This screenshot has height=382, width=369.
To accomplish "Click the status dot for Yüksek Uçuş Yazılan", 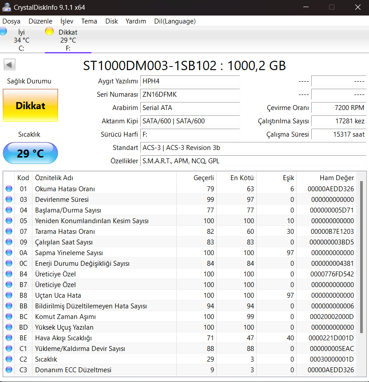I will point(9,327).
